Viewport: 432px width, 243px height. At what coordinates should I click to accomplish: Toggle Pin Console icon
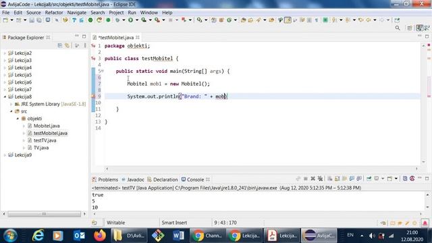click(369, 178)
